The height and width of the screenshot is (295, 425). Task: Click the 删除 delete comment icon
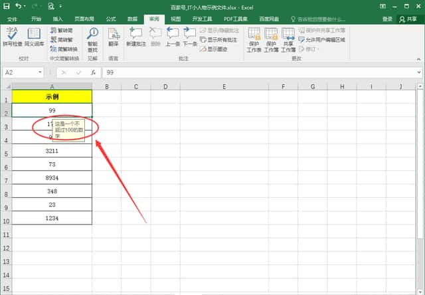pos(155,37)
